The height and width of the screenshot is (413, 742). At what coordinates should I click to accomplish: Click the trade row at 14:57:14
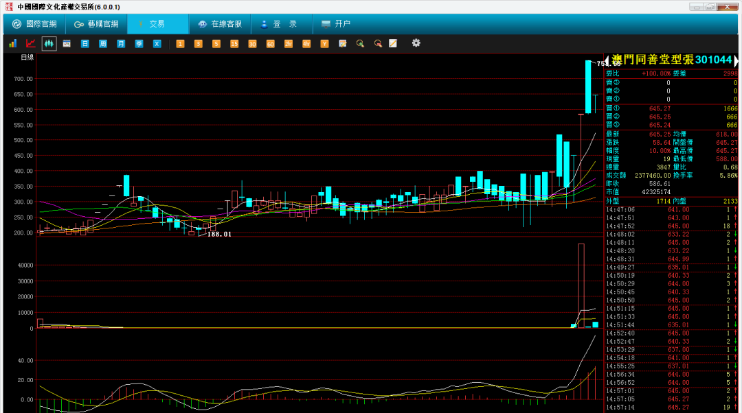pos(671,408)
